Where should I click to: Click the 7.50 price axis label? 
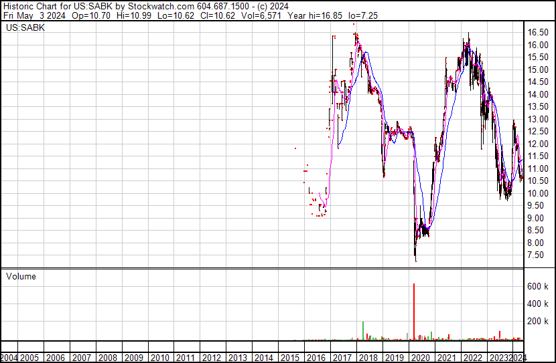536,255
